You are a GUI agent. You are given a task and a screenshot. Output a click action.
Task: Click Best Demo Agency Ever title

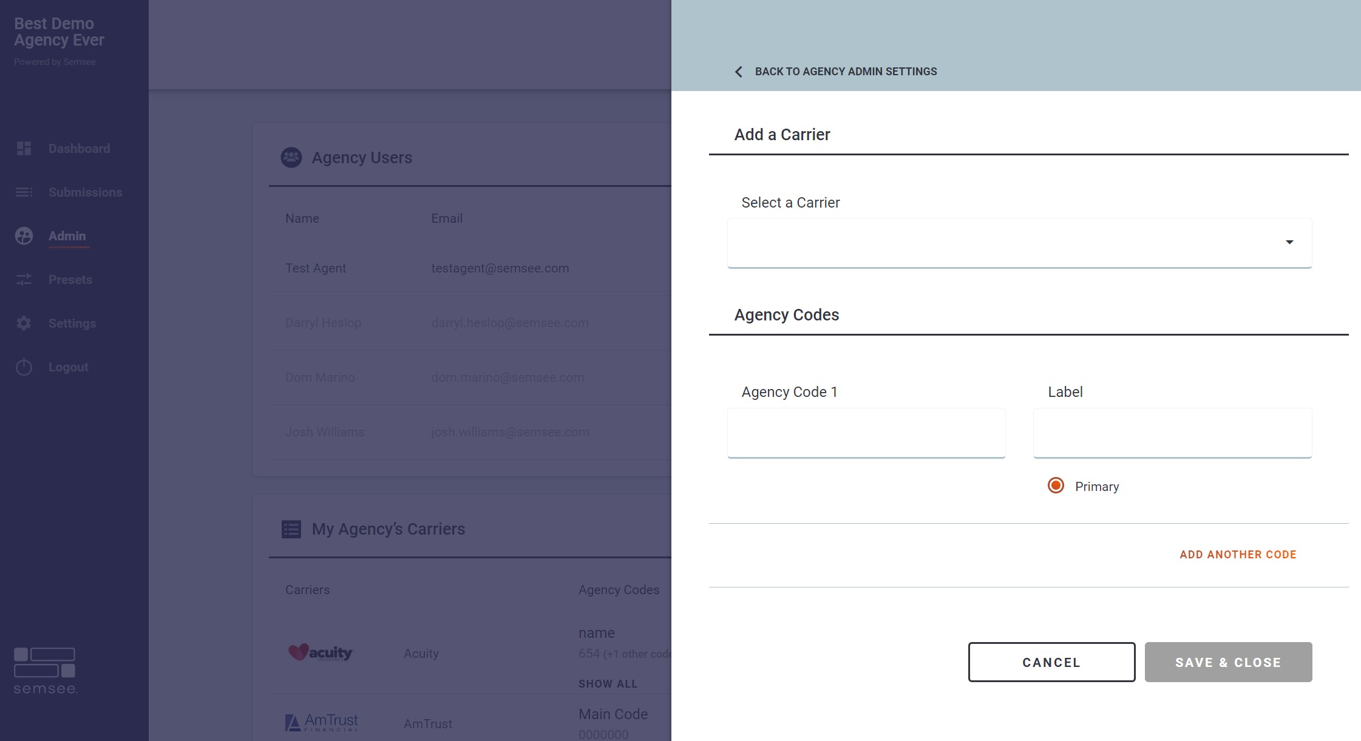point(59,32)
